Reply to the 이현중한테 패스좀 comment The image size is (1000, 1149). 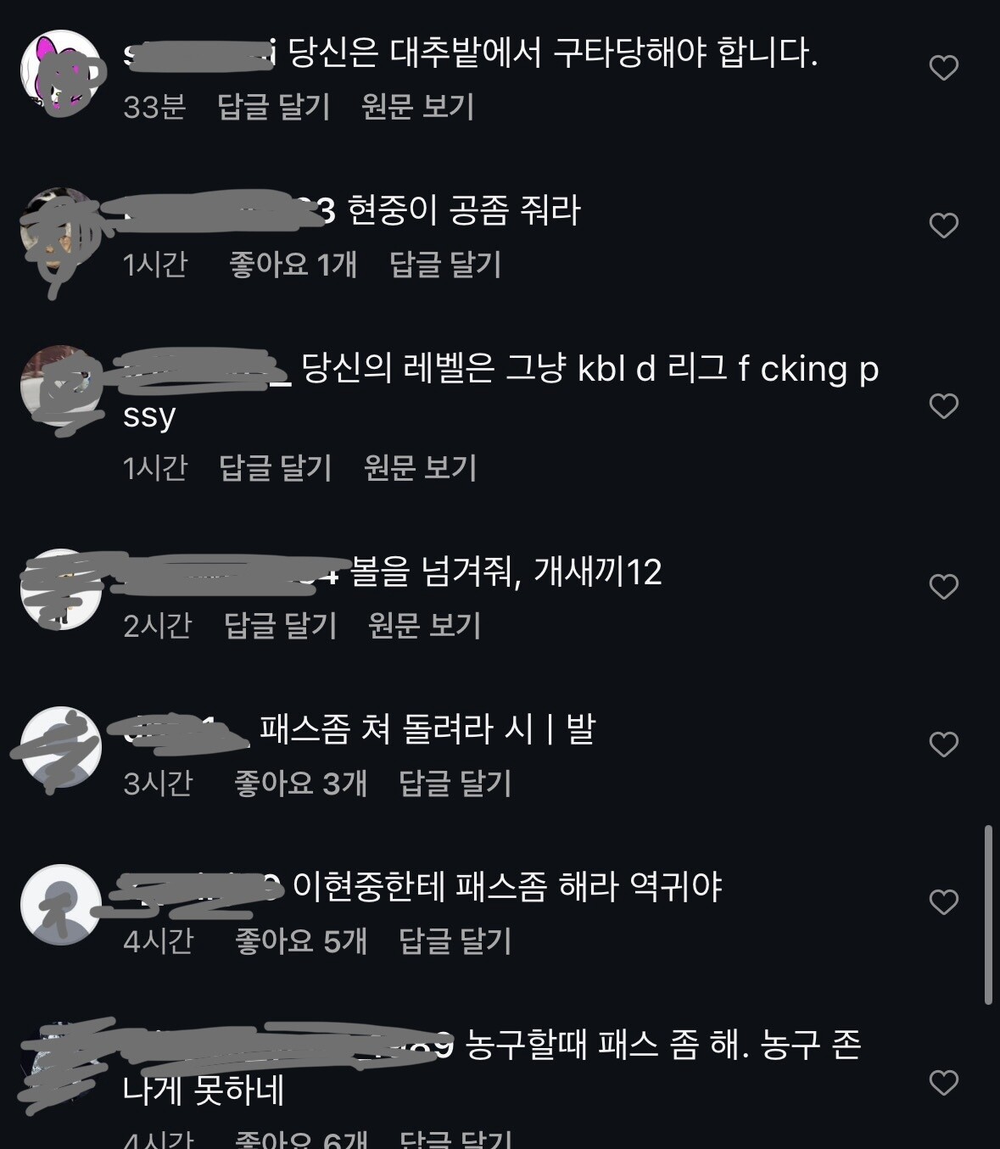pos(455,941)
